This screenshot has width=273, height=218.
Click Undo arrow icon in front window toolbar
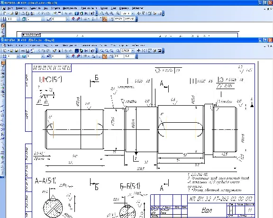click(x=66, y=51)
